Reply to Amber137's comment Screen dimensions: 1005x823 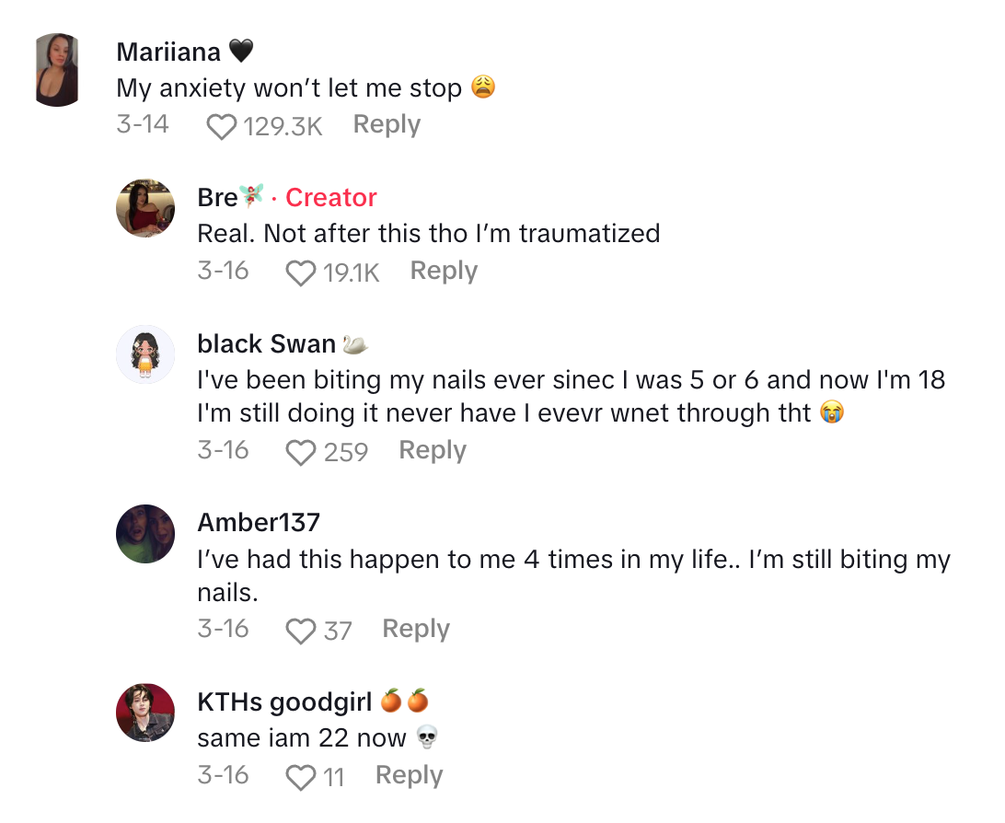[x=416, y=629]
